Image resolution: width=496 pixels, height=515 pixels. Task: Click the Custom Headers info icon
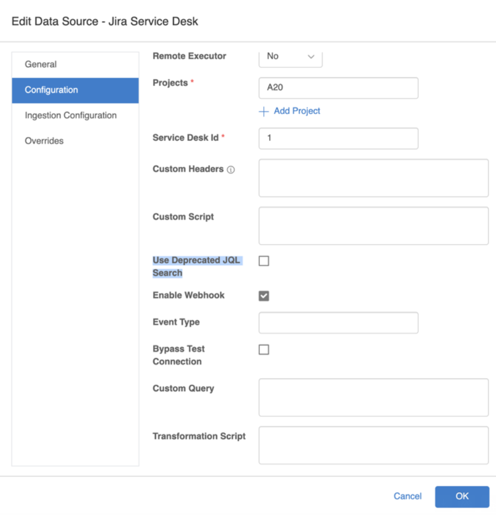[x=231, y=170]
